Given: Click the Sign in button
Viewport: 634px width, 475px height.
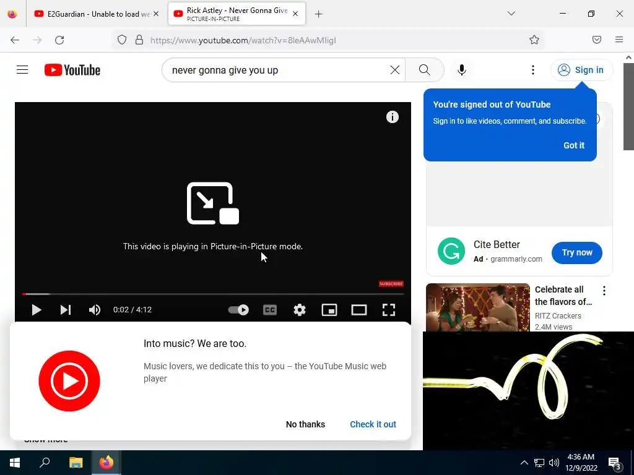Looking at the screenshot, I should (x=581, y=70).
